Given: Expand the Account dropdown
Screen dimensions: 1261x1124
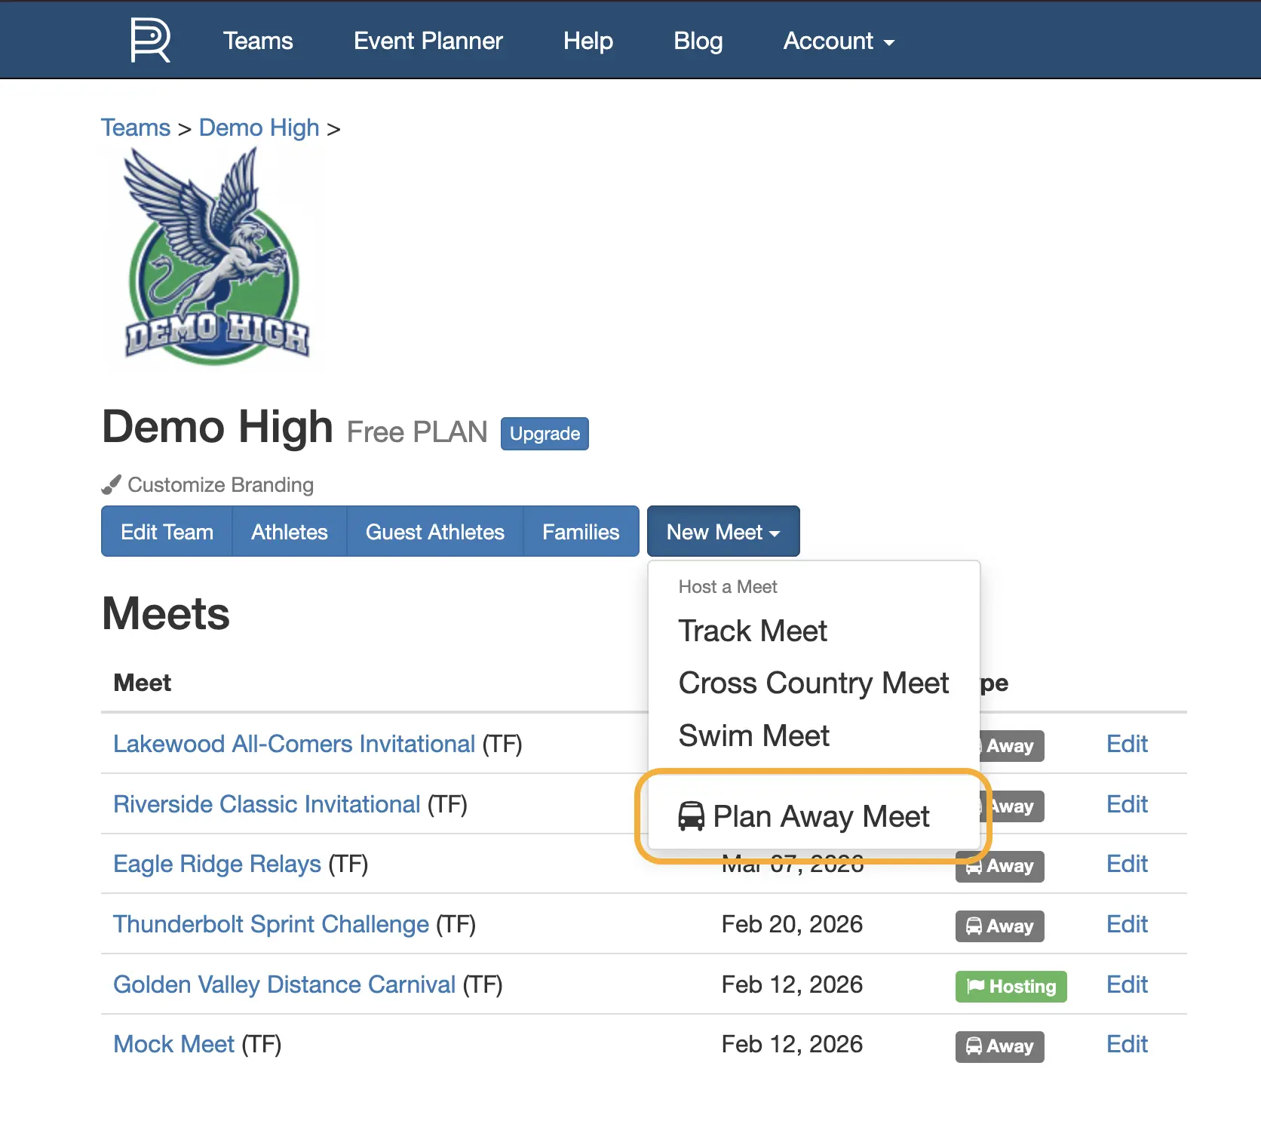Looking at the screenshot, I should tap(839, 41).
